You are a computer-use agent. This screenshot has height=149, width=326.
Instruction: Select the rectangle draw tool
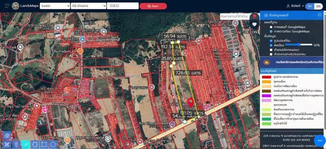[44, 144]
